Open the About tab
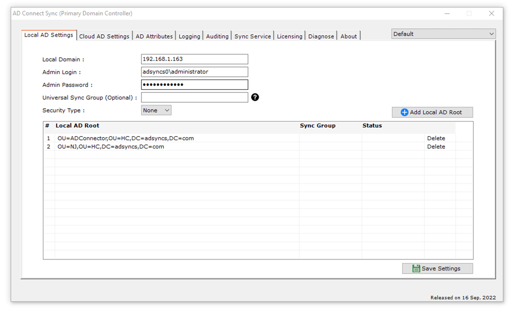Screen dimensions: 515x309 coord(348,36)
